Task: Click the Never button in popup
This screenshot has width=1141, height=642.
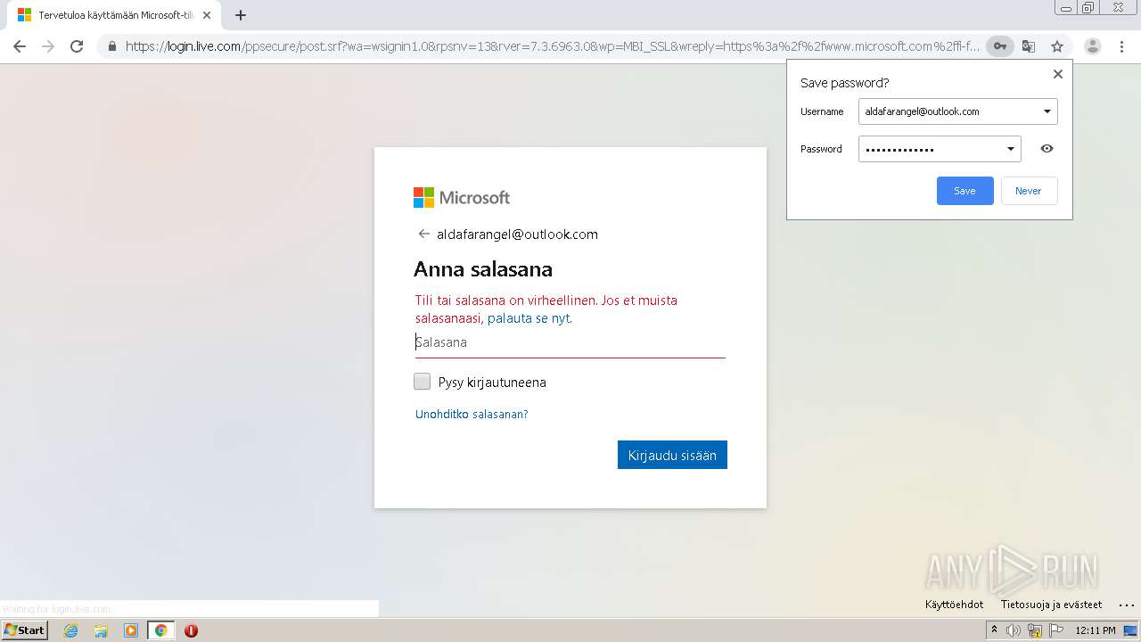Action: coord(1029,191)
